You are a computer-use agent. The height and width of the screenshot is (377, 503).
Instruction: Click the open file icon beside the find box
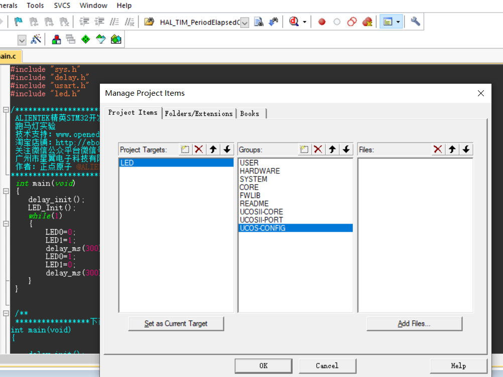point(149,22)
